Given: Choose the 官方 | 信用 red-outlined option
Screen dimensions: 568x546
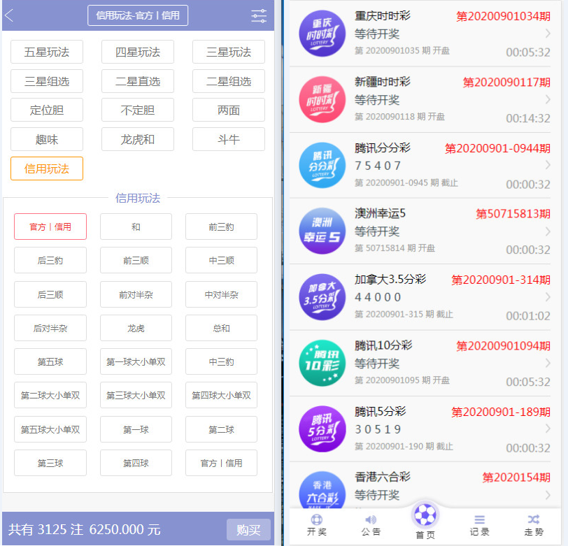Looking at the screenshot, I should pyautogui.click(x=50, y=227).
